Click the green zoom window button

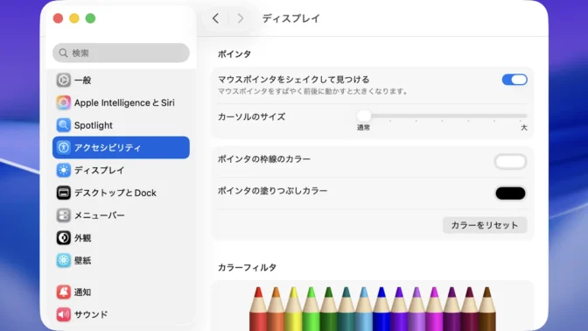tap(90, 18)
